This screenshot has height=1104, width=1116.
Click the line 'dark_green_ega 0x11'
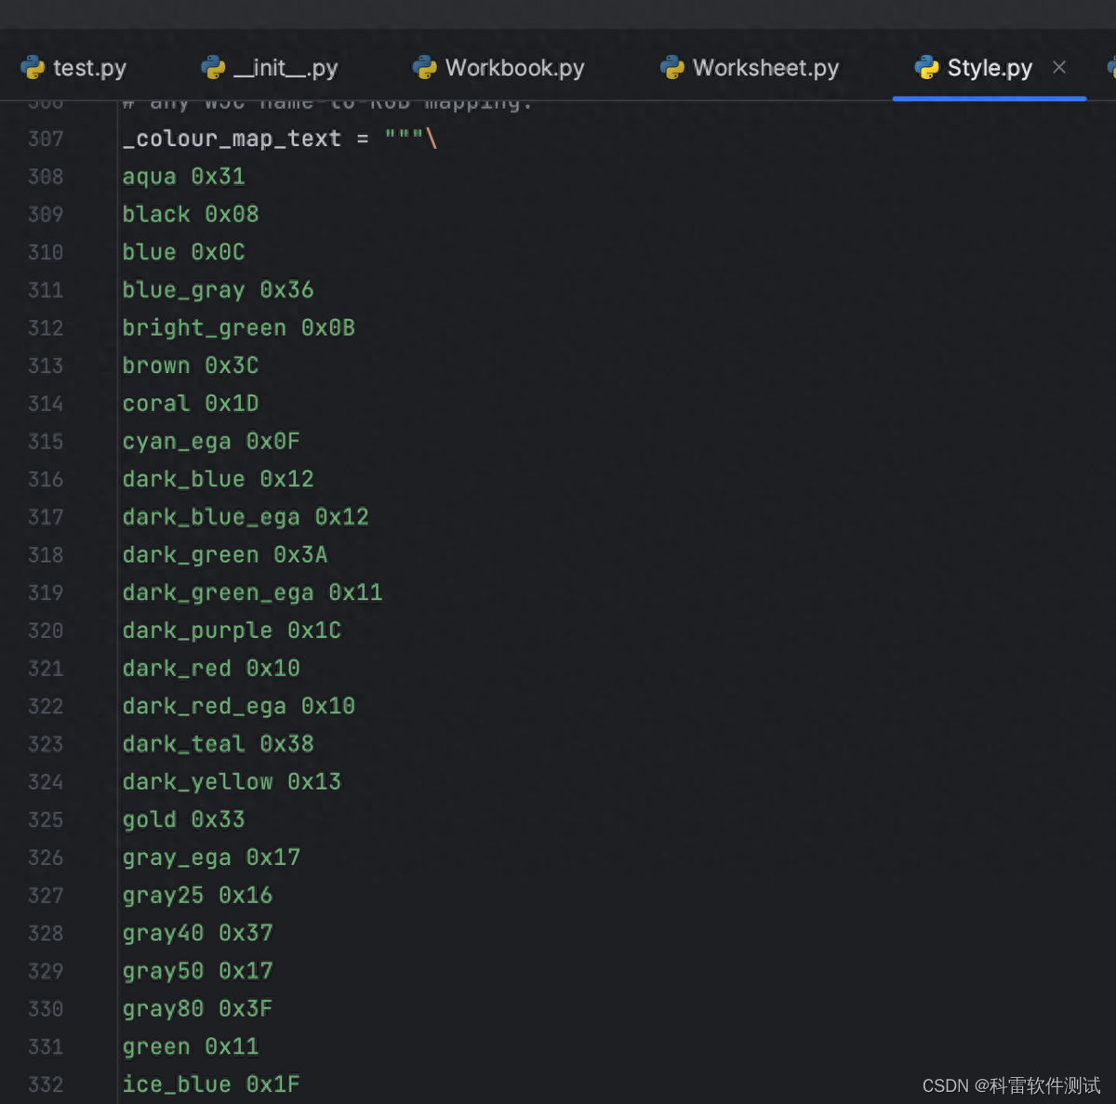[253, 592]
